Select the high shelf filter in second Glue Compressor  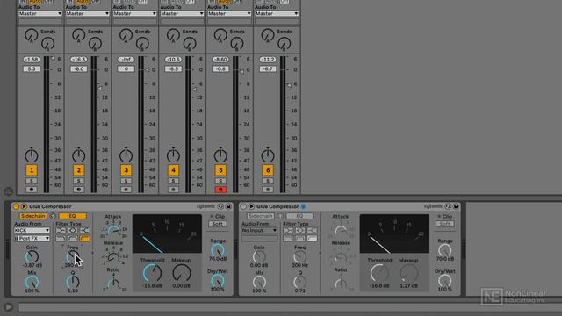[312, 230]
